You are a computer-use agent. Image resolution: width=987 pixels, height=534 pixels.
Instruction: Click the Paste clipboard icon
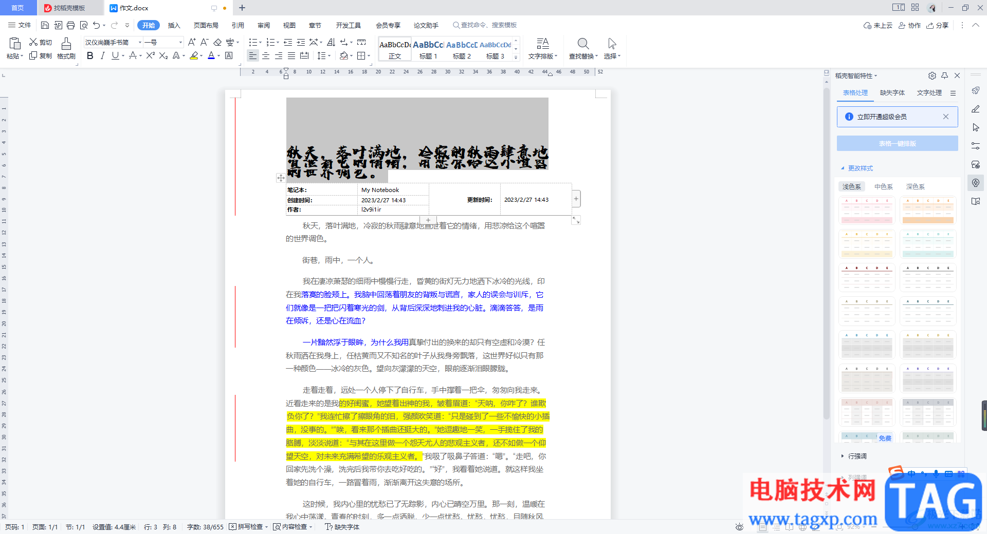15,44
